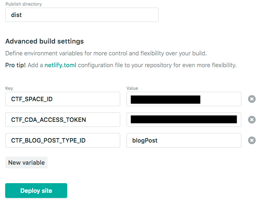Open the netlify.toml documentation link
267x202 pixels.
[x=60, y=65]
